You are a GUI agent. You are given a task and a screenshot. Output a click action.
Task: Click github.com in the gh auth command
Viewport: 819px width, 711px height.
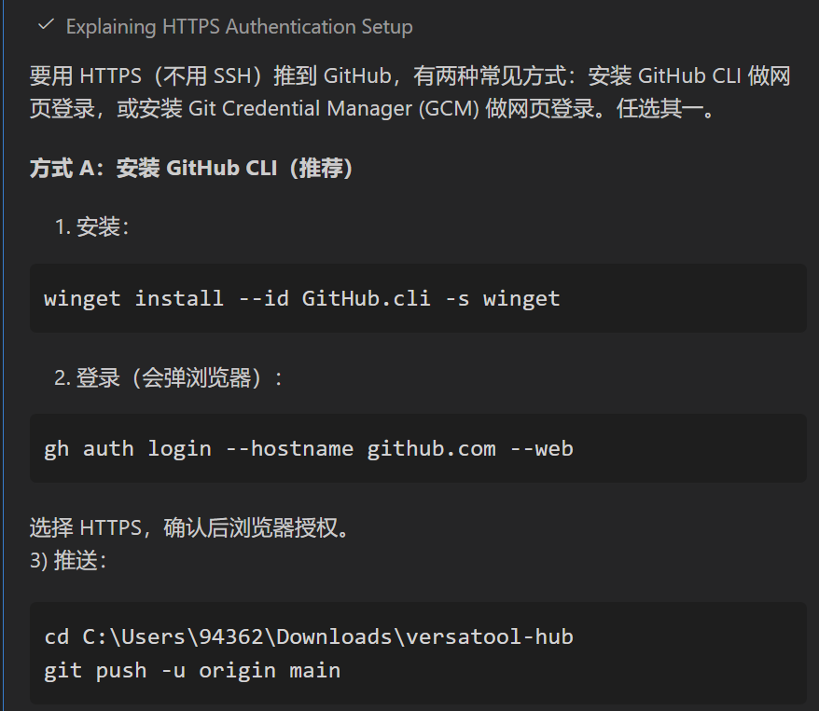click(x=431, y=449)
